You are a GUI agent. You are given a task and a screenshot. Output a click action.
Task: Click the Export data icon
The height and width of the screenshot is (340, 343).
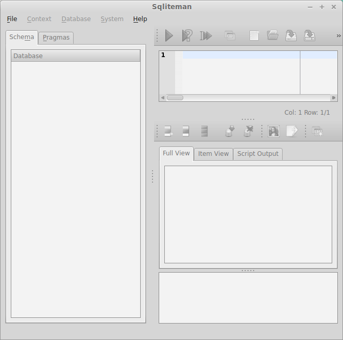[x=291, y=131]
